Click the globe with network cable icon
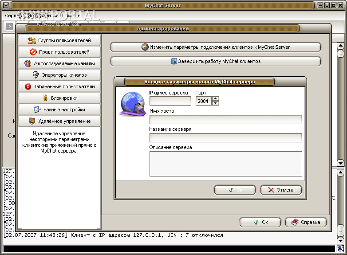The width and height of the screenshot is (347, 255). (133, 104)
